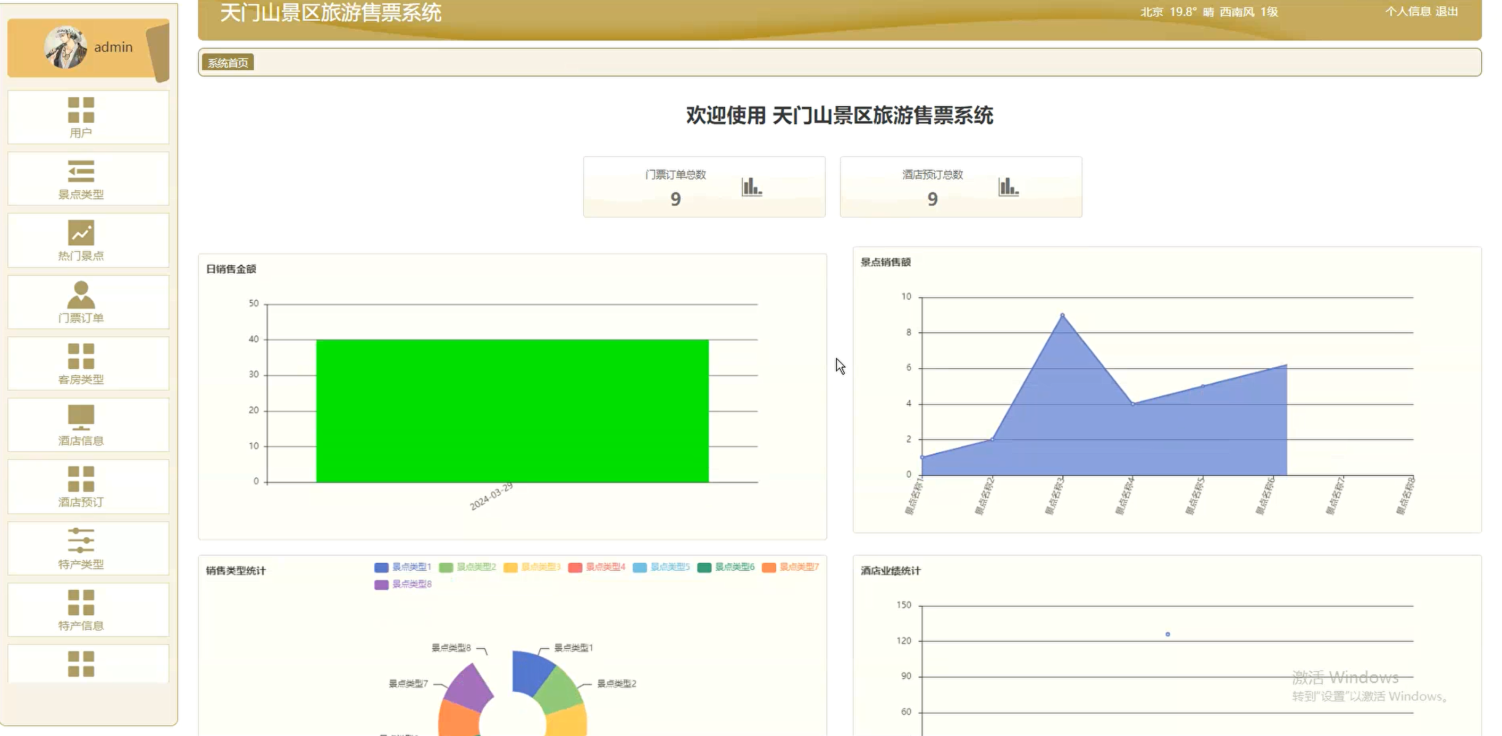Screen dimensions: 1502x736
Task: Open the 门票订单 person icon
Action: click(81, 294)
